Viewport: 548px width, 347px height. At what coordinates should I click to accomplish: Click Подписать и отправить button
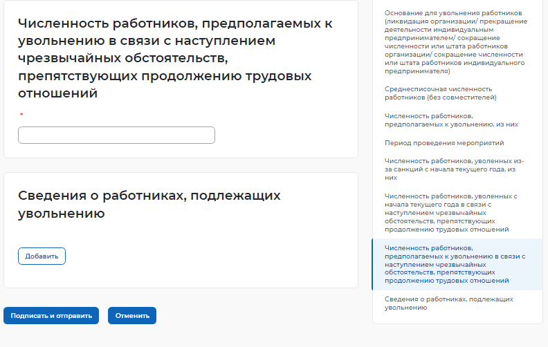point(51,316)
